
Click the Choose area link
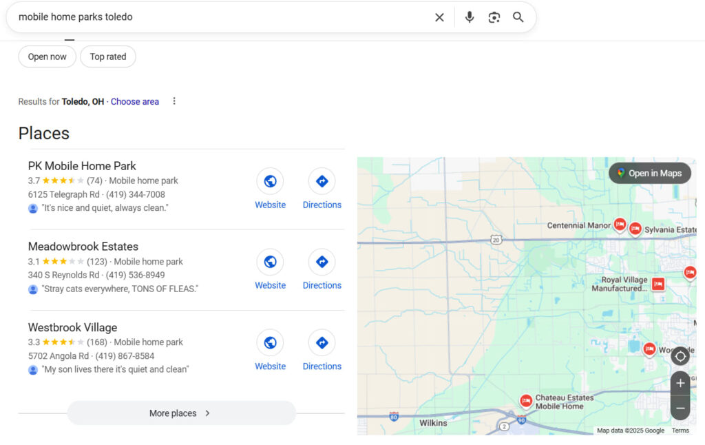click(135, 101)
